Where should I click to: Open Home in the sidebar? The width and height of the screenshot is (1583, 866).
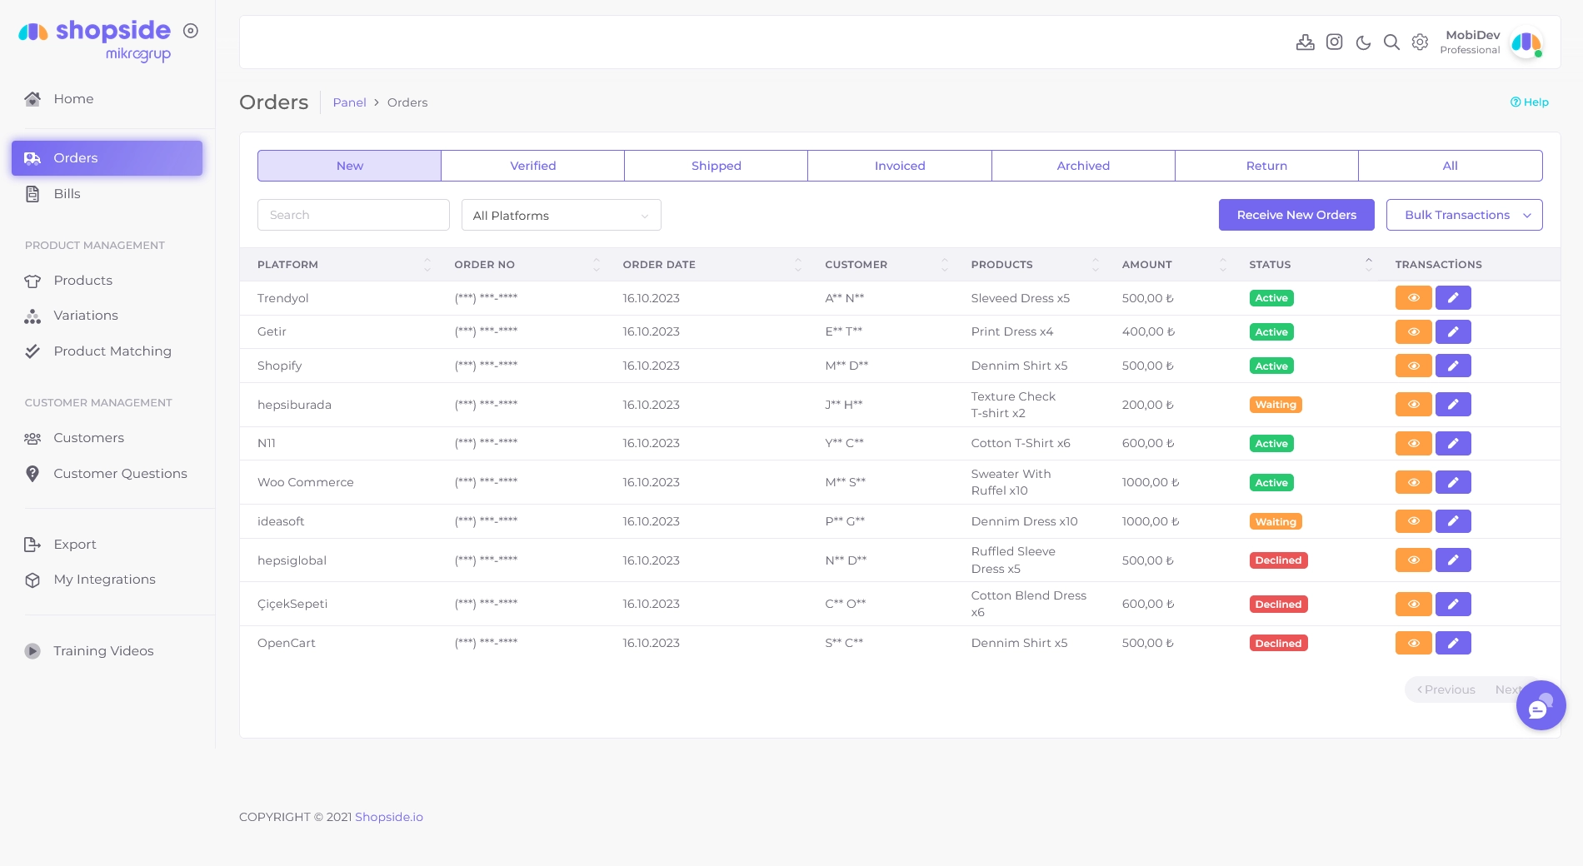tap(107, 99)
